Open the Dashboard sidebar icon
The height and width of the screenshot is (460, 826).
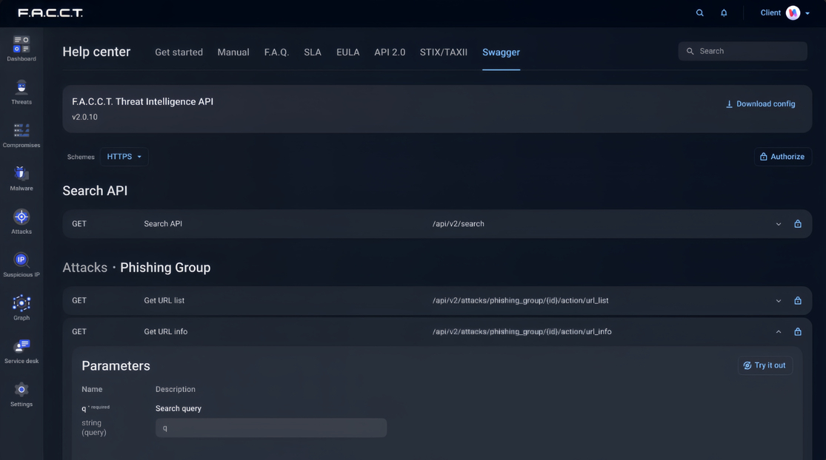pos(21,44)
